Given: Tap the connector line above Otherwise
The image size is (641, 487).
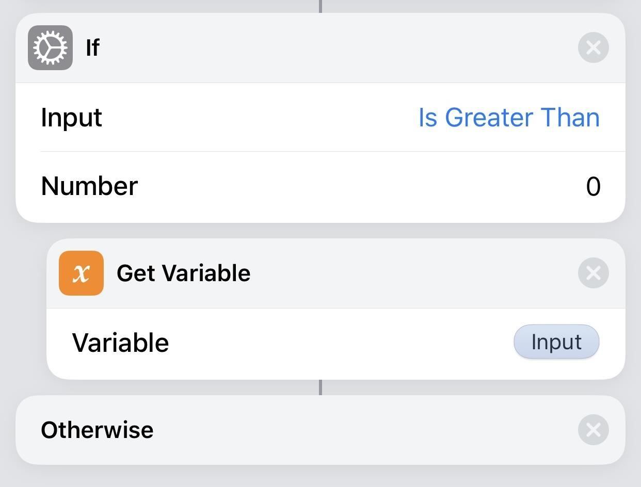Looking at the screenshot, I should (x=320, y=387).
